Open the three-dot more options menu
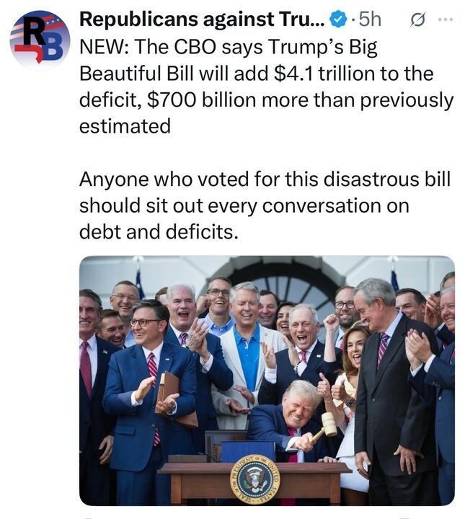This screenshot has width=465, height=519. 445,20
